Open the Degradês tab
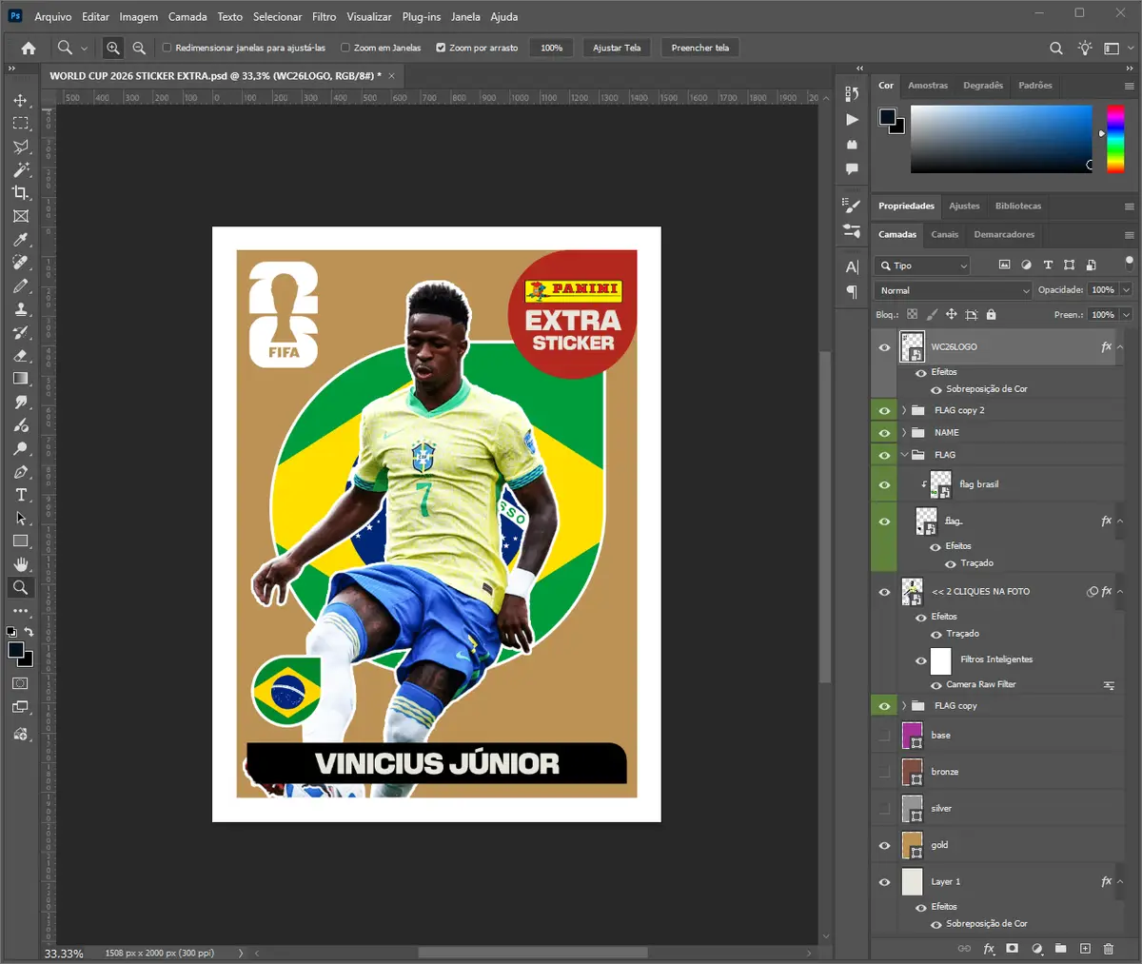 (x=983, y=86)
